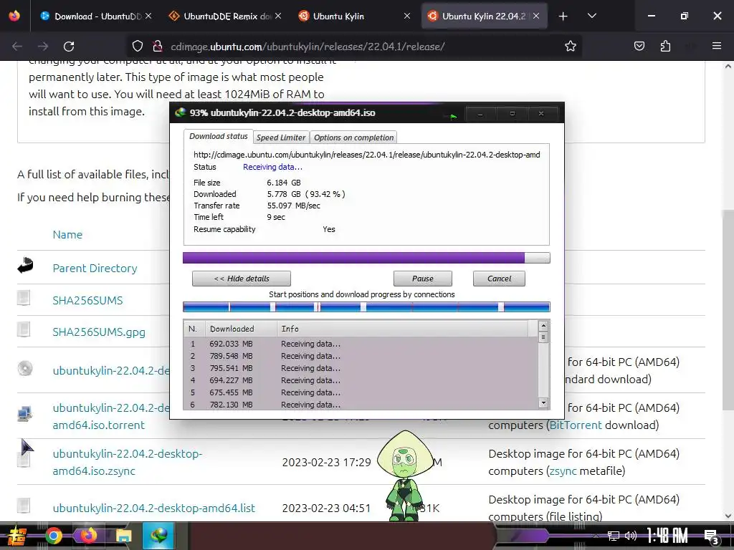This screenshot has height=550, width=734.
Task: Open the Speed Limiter tab
Action: coord(281,137)
